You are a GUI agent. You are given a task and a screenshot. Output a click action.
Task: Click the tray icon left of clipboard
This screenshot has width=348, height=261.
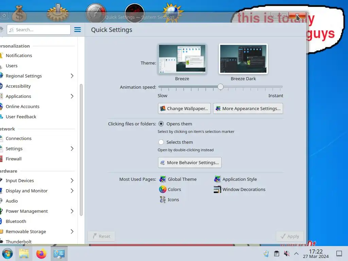click(x=266, y=254)
